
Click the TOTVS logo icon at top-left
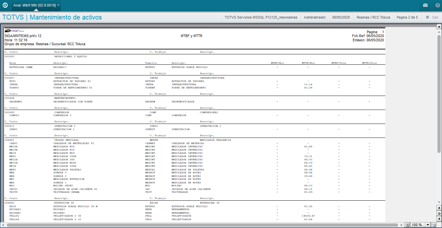(x=5, y=5)
